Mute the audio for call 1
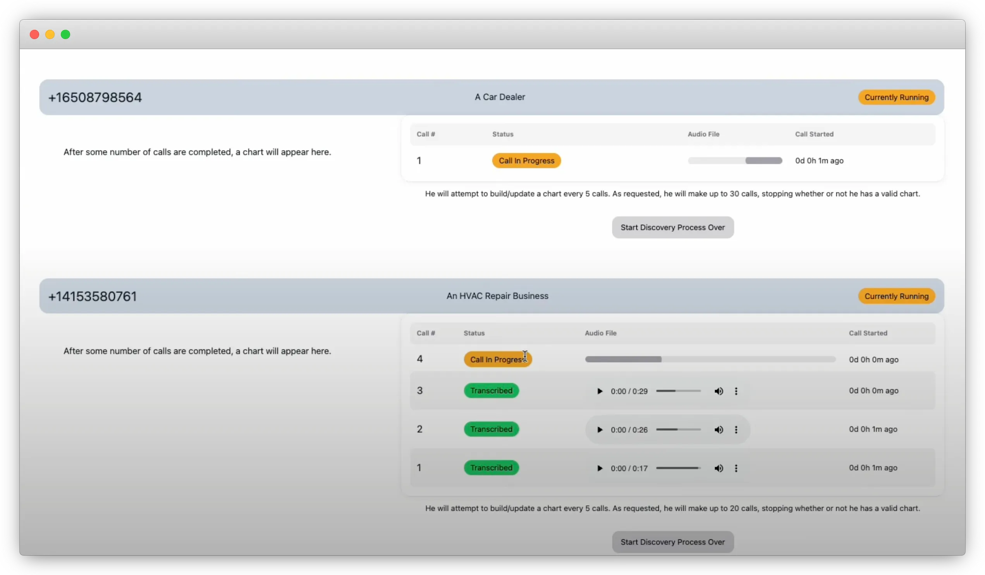Viewport: 985px width, 575px height. (x=719, y=469)
